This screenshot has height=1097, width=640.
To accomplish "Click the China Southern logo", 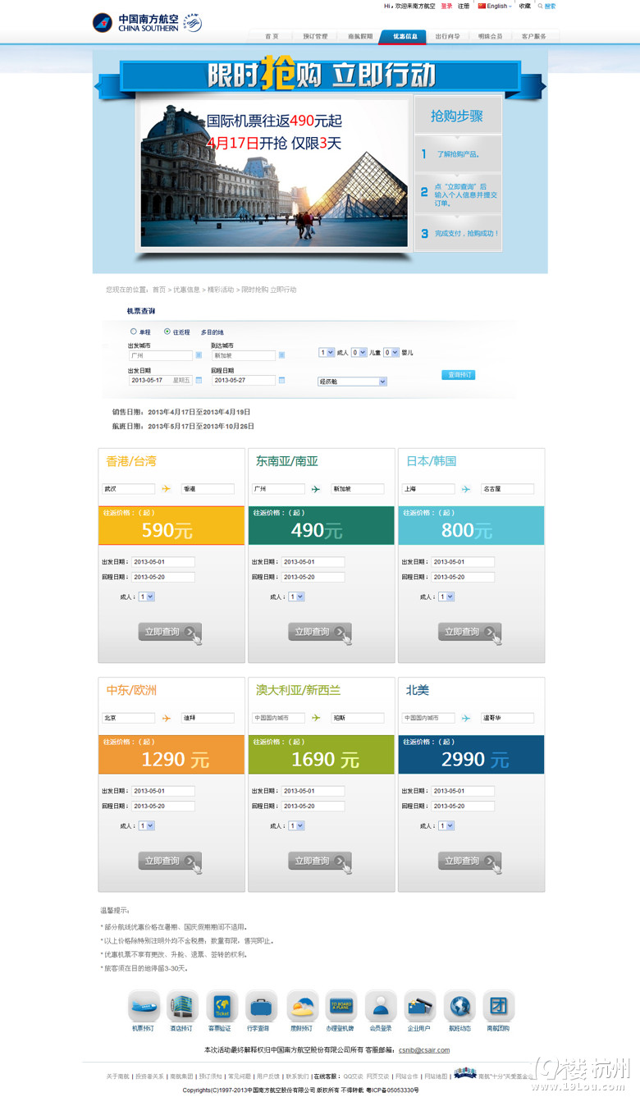I will pyautogui.click(x=147, y=22).
